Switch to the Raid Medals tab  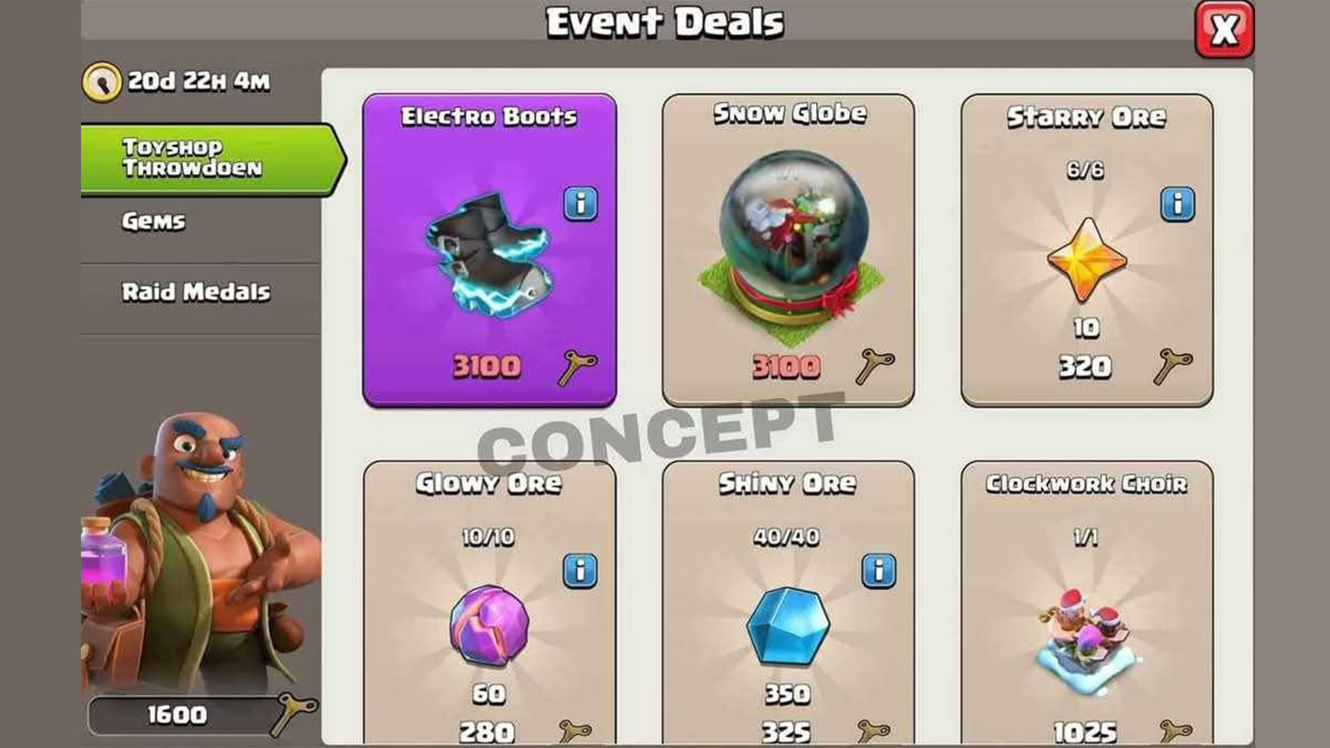tap(201, 292)
